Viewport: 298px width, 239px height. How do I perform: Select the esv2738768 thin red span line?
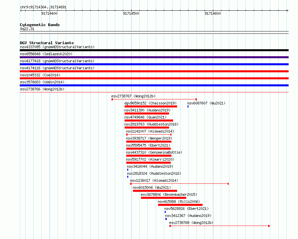tap(220, 226)
